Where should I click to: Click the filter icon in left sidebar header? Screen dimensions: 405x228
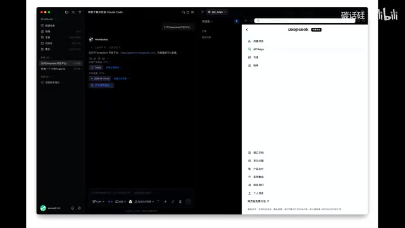[80, 12]
